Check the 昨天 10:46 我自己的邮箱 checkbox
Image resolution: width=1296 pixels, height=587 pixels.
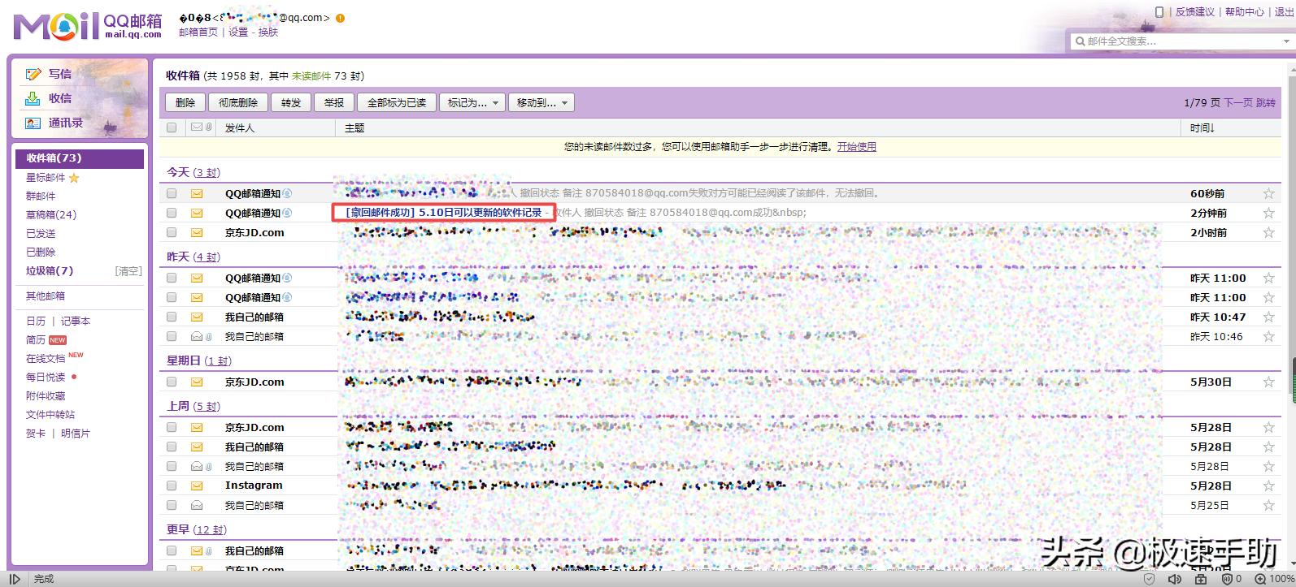click(172, 336)
